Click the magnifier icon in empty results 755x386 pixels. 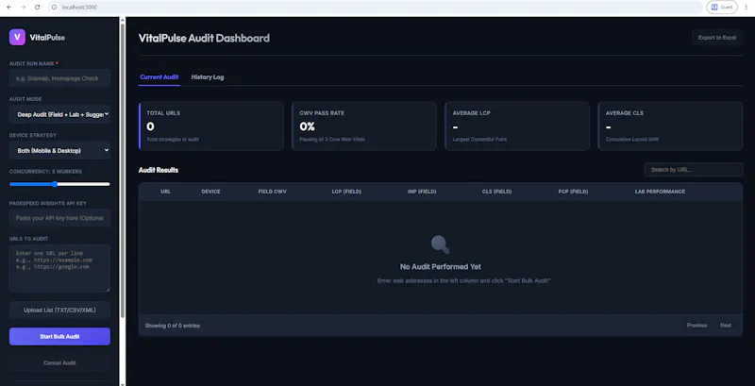[440, 244]
